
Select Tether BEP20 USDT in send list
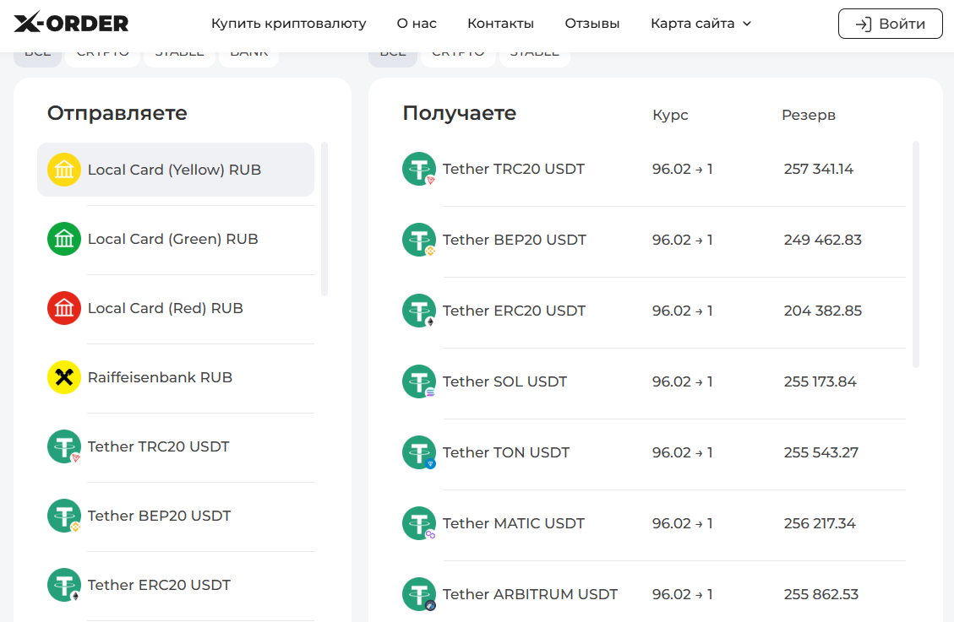click(x=159, y=516)
